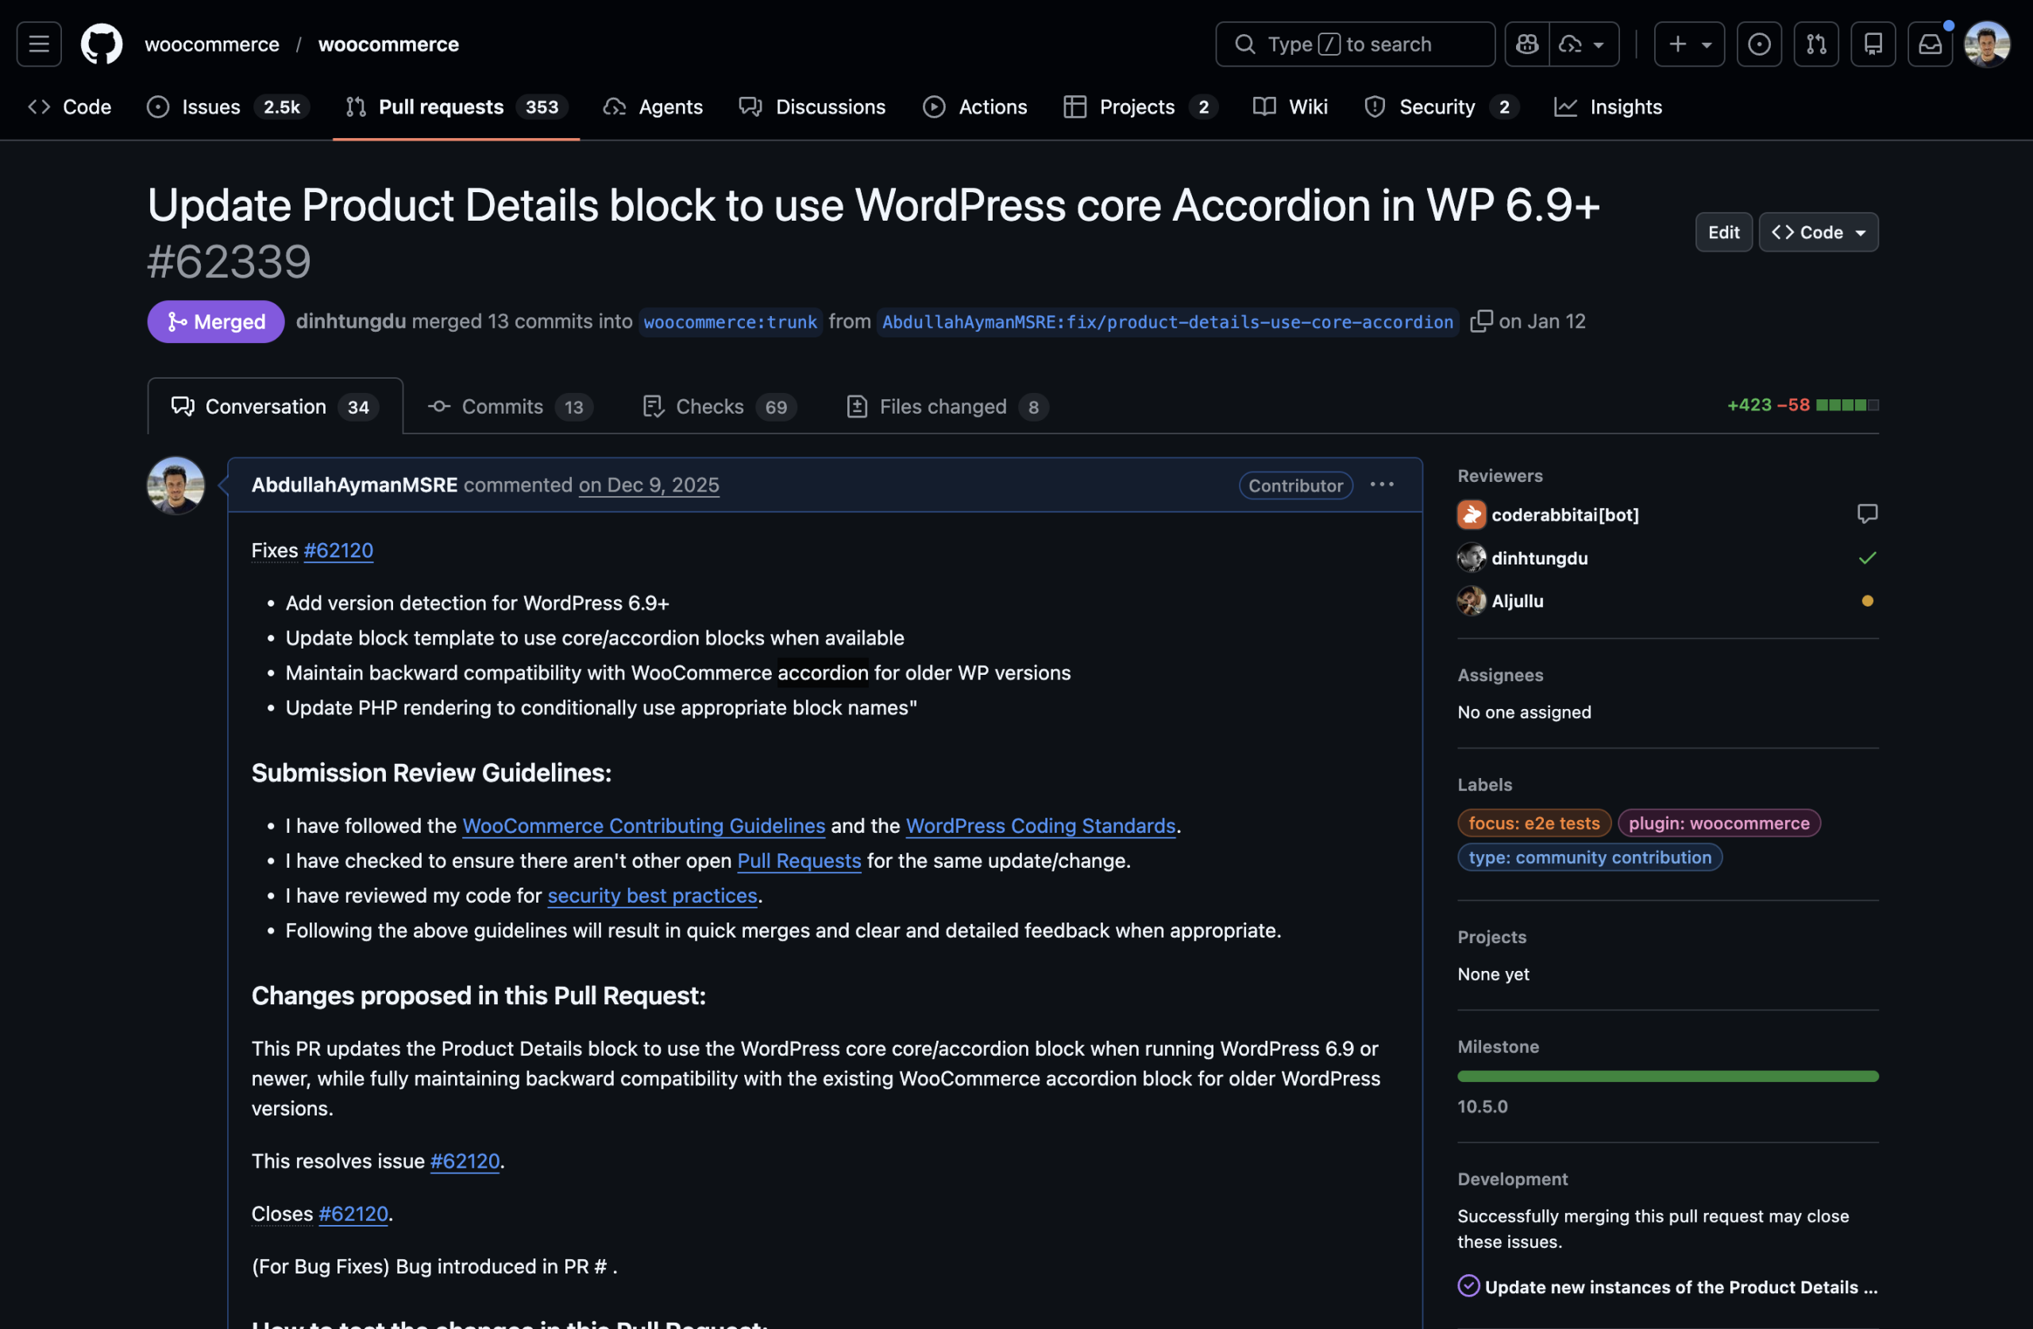Screen dimensions: 2033x1329
Task: Open Copilot chat icon in header
Action: tap(1526, 44)
